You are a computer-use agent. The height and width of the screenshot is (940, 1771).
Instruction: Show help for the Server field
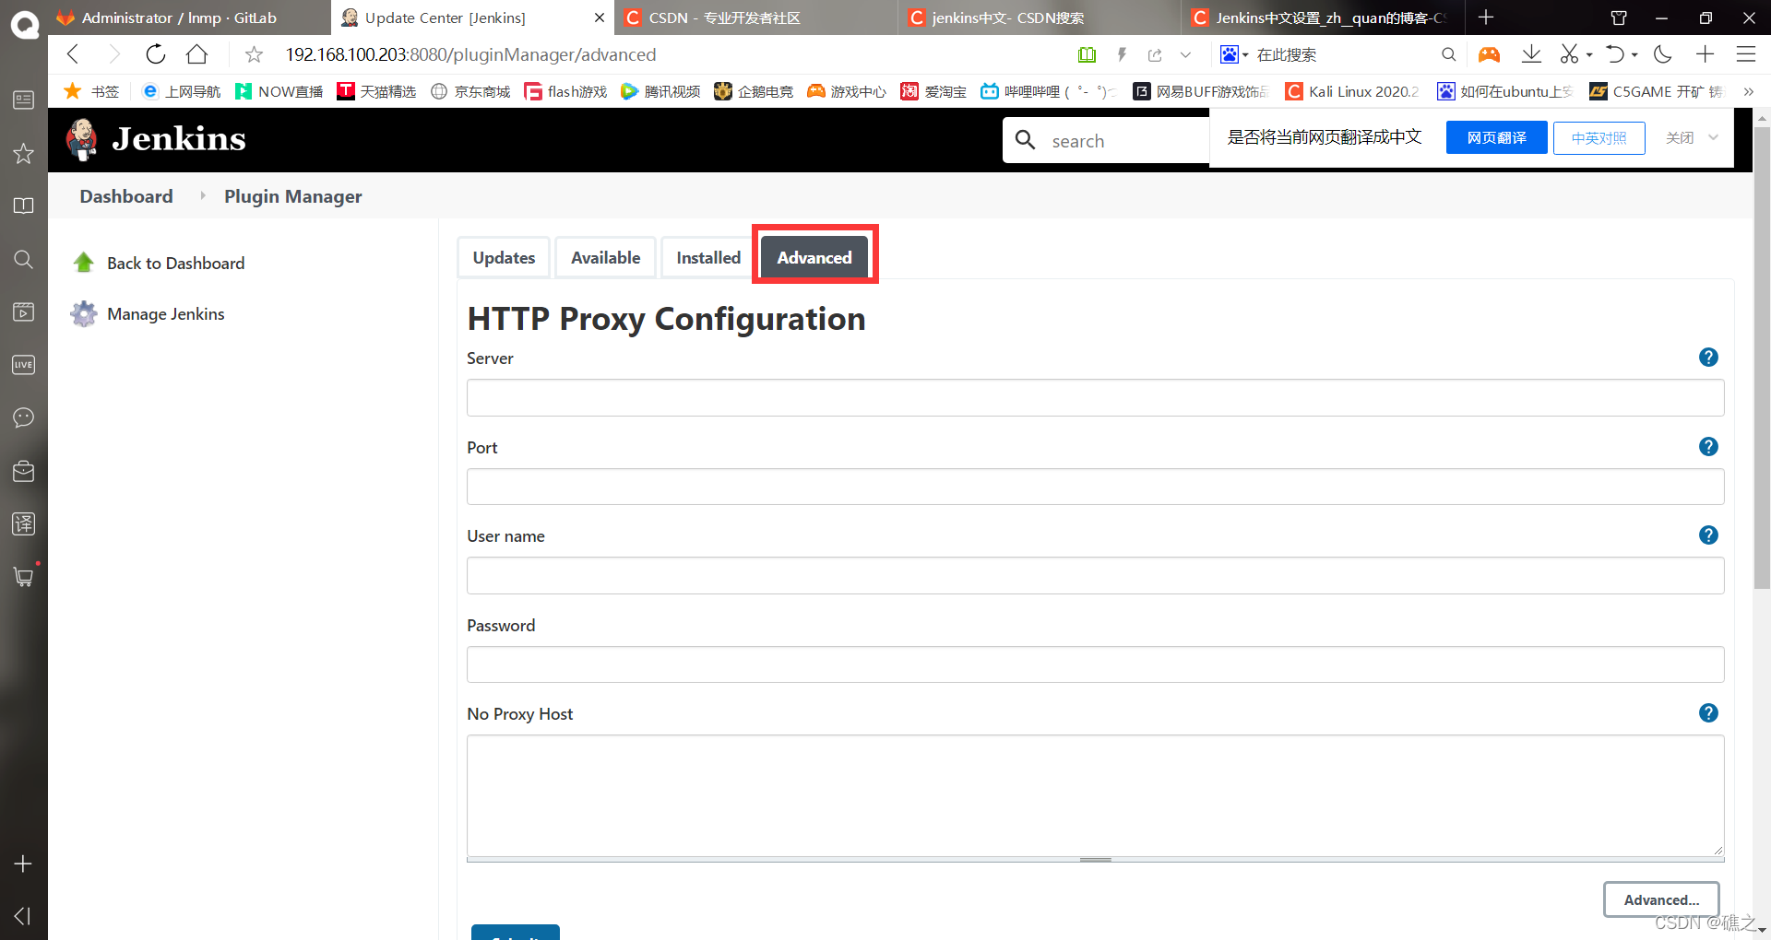pos(1708,357)
